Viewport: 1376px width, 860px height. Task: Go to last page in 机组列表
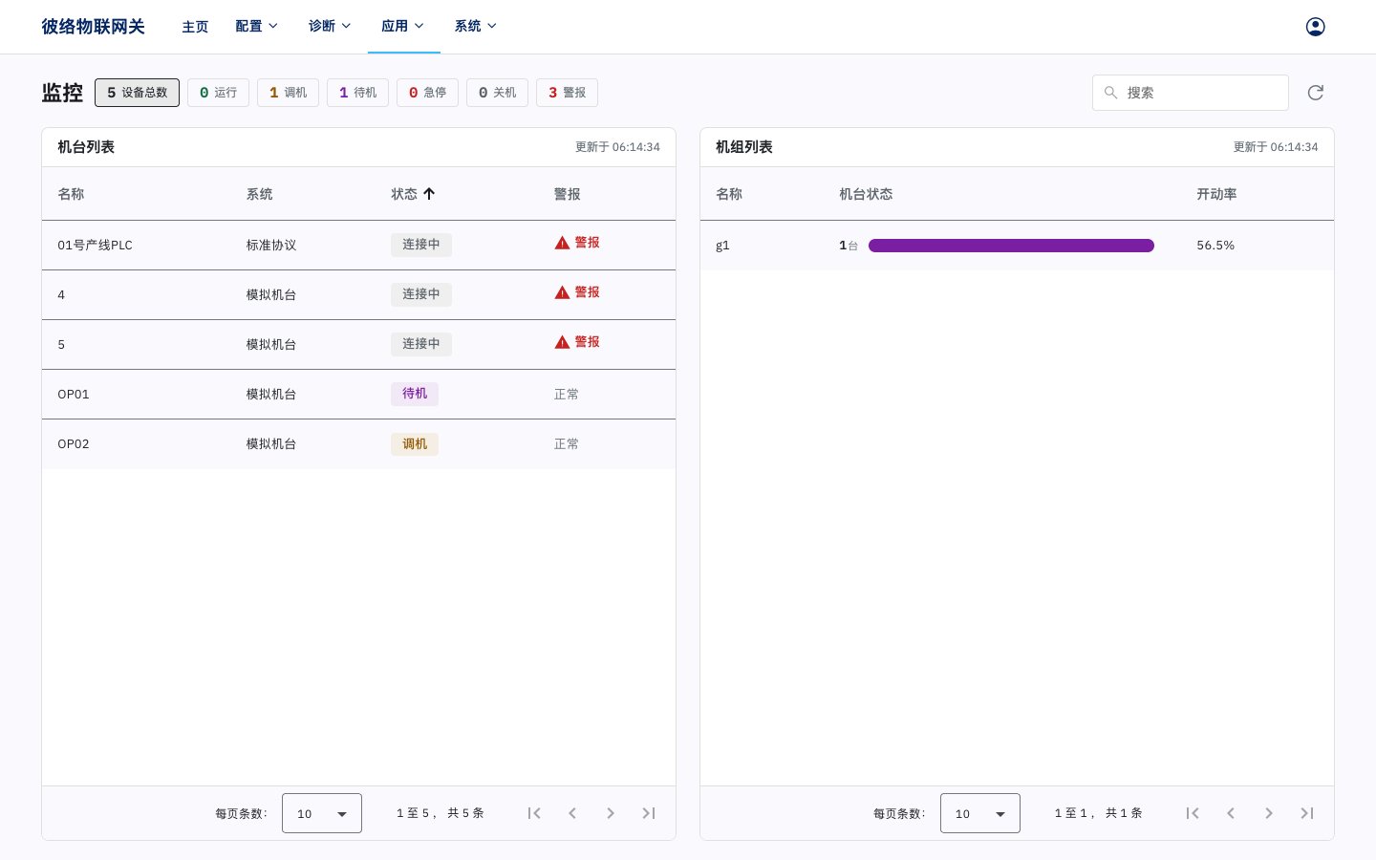(1307, 813)
